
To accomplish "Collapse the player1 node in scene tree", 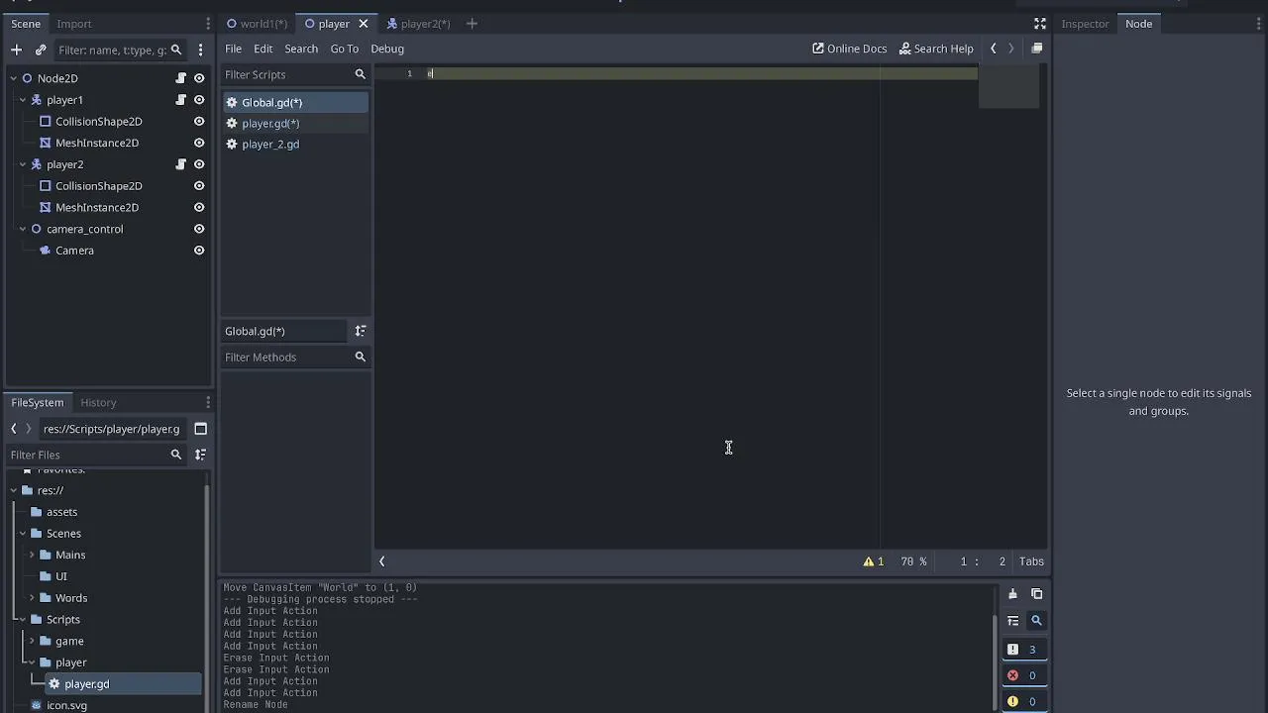I will [23, 100].
